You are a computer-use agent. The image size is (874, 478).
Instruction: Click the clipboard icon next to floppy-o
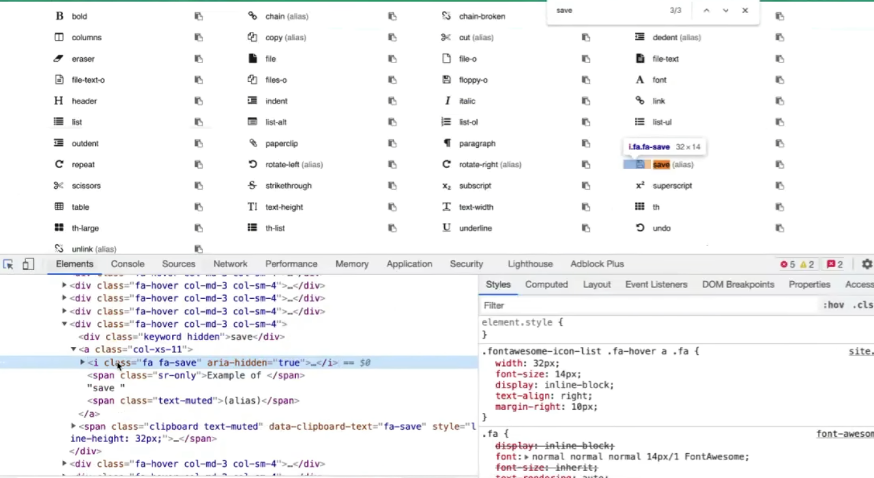pos(585,79)
